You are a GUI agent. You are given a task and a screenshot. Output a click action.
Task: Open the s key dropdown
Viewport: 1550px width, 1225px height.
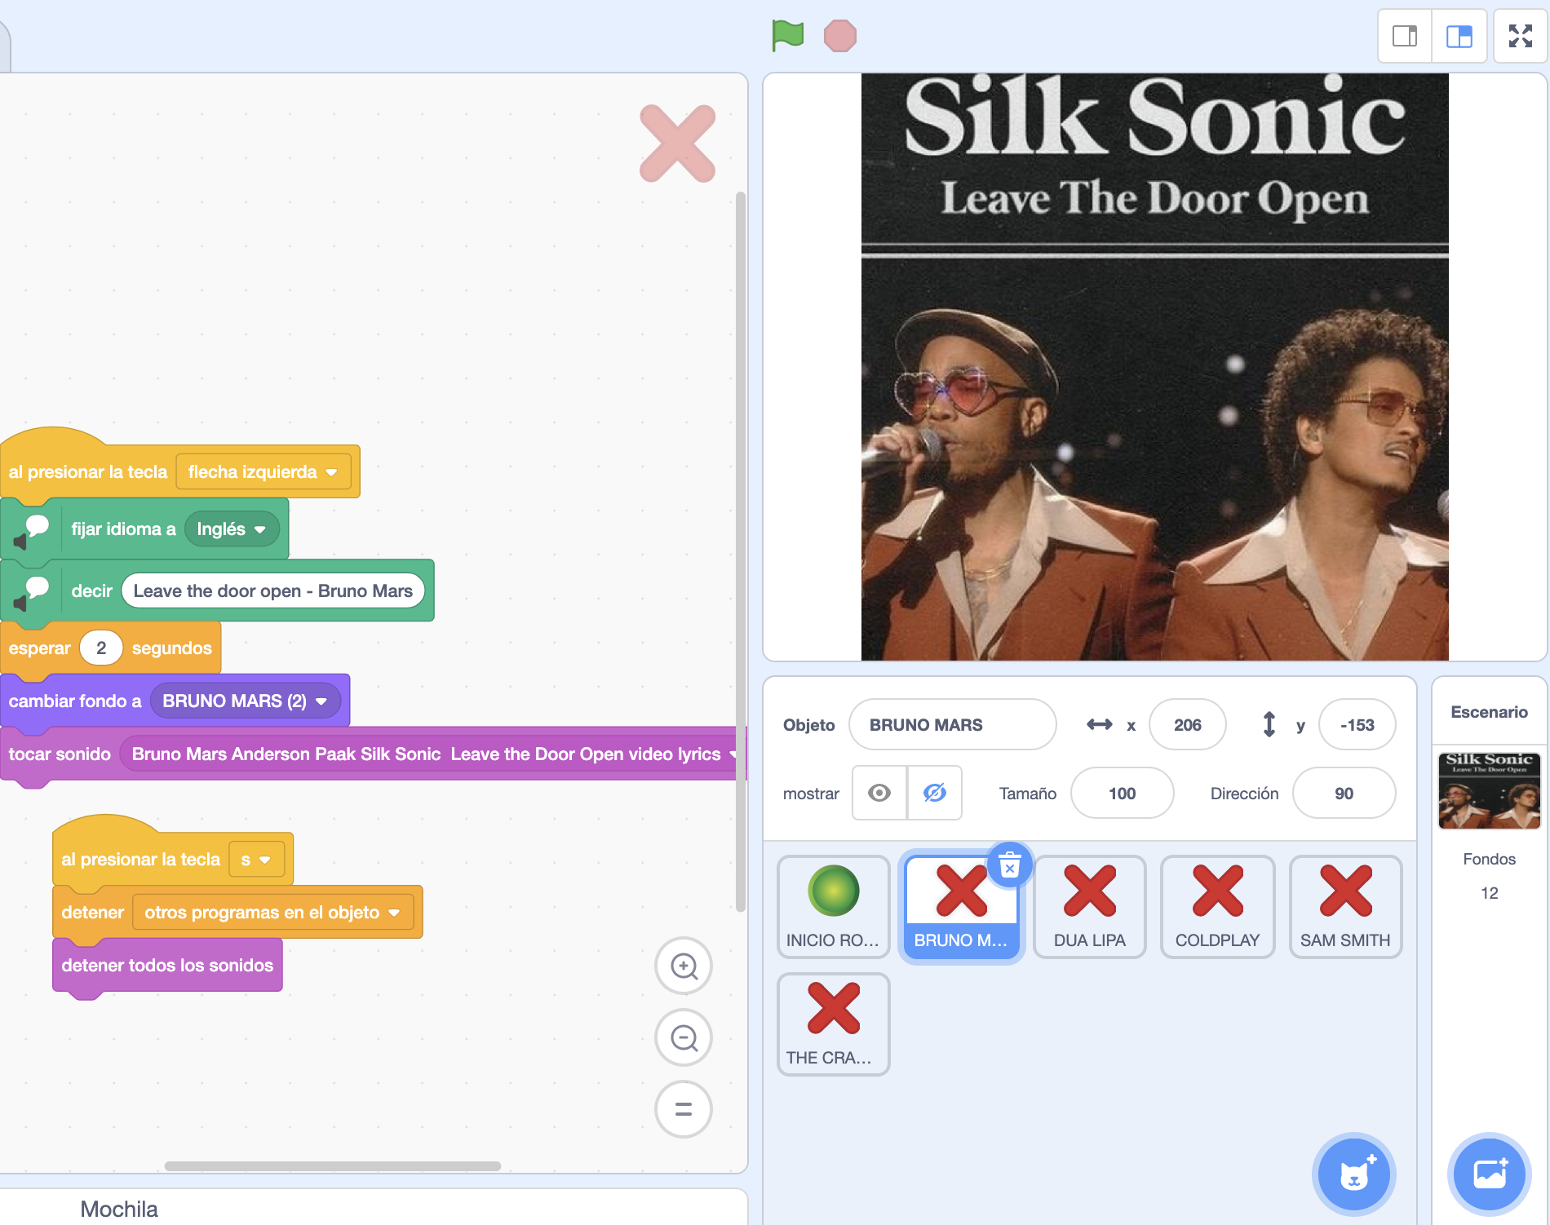[x=256, y=860]
